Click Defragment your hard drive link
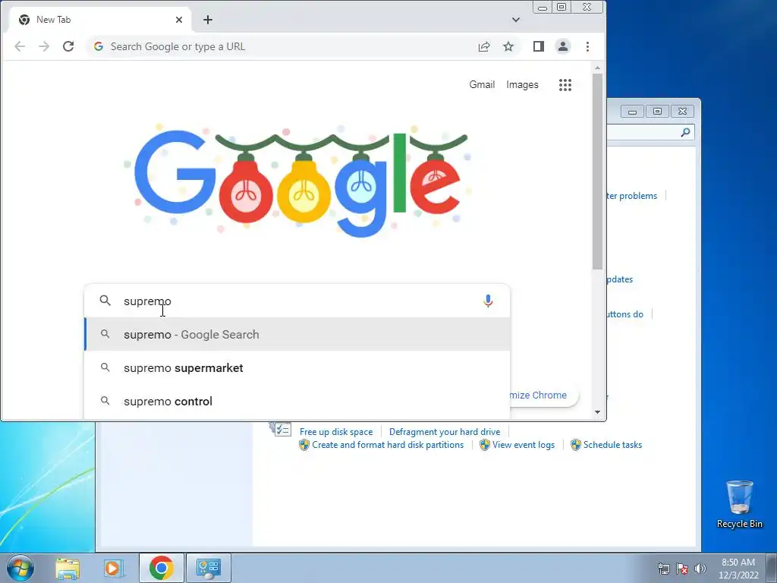Image resolution: width=777 pixels, height=583 pixels. tap(445, 432)
